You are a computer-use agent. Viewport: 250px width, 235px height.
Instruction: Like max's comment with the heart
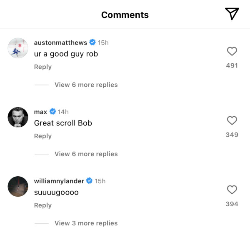tap(232, 120)
